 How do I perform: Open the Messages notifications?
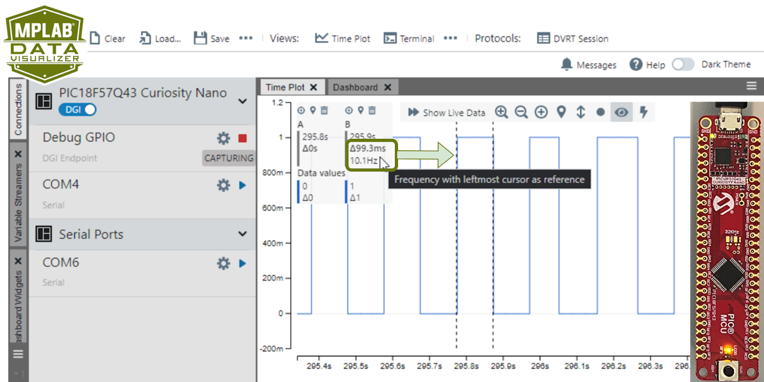click(588, 65)
